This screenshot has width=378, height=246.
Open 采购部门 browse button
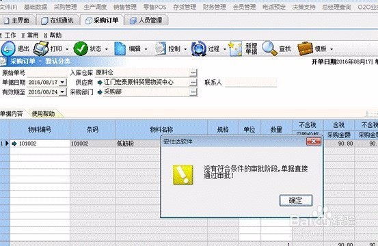pos(193,92)
